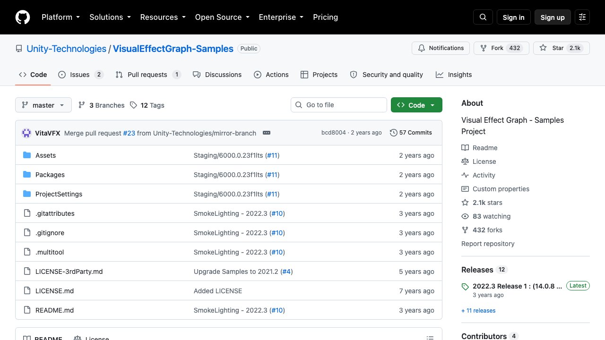The height and width of the screenshot is (340, 605).
Task: Click the tag icon beside 12 Tags
Action: [x=133, y=105]
